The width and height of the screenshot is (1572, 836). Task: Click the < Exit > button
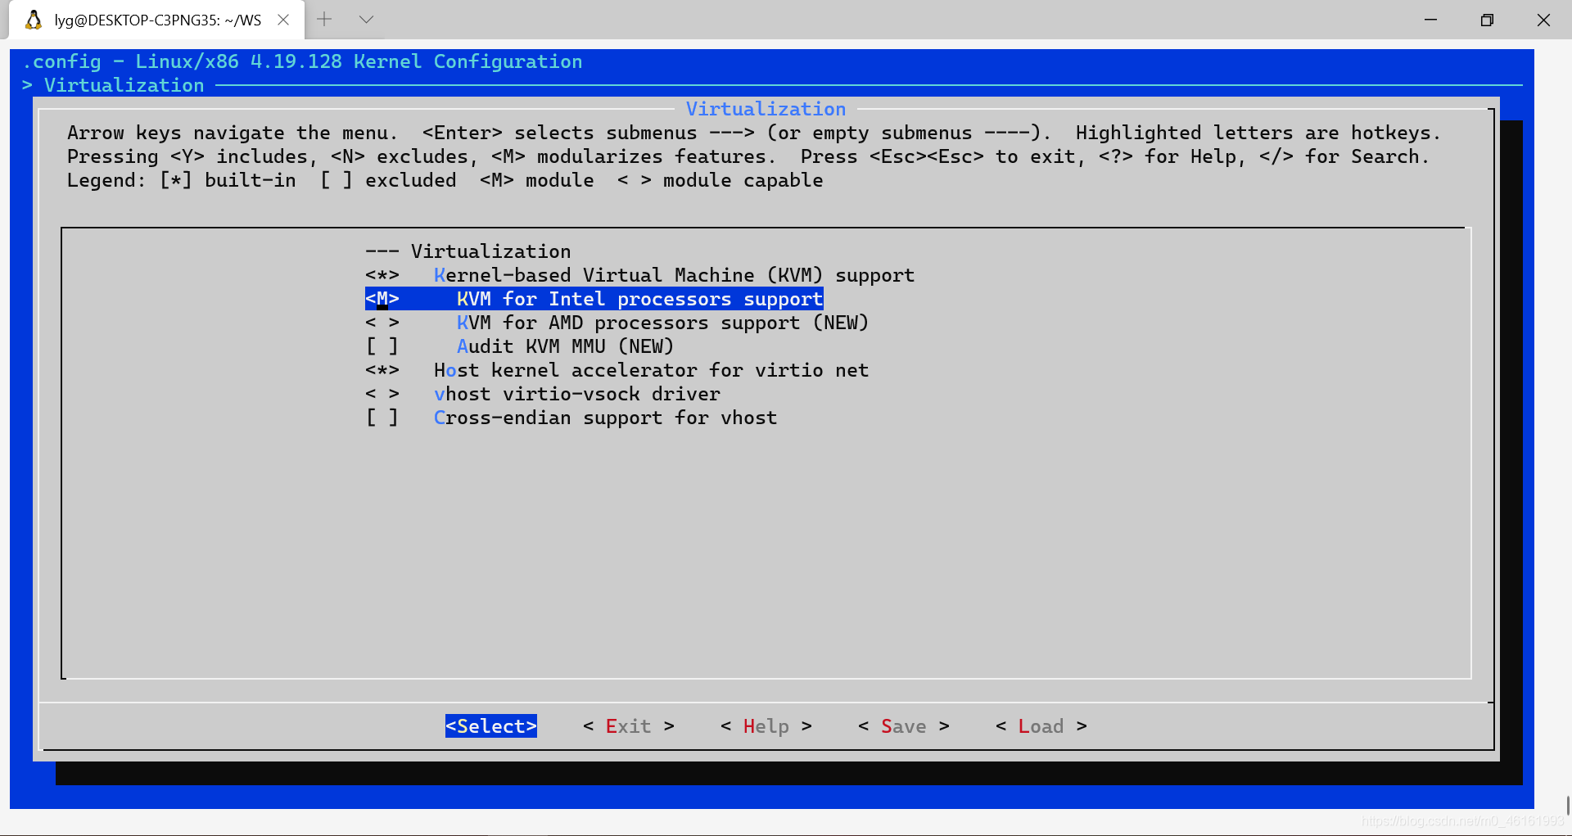click(x=629, y=726)
